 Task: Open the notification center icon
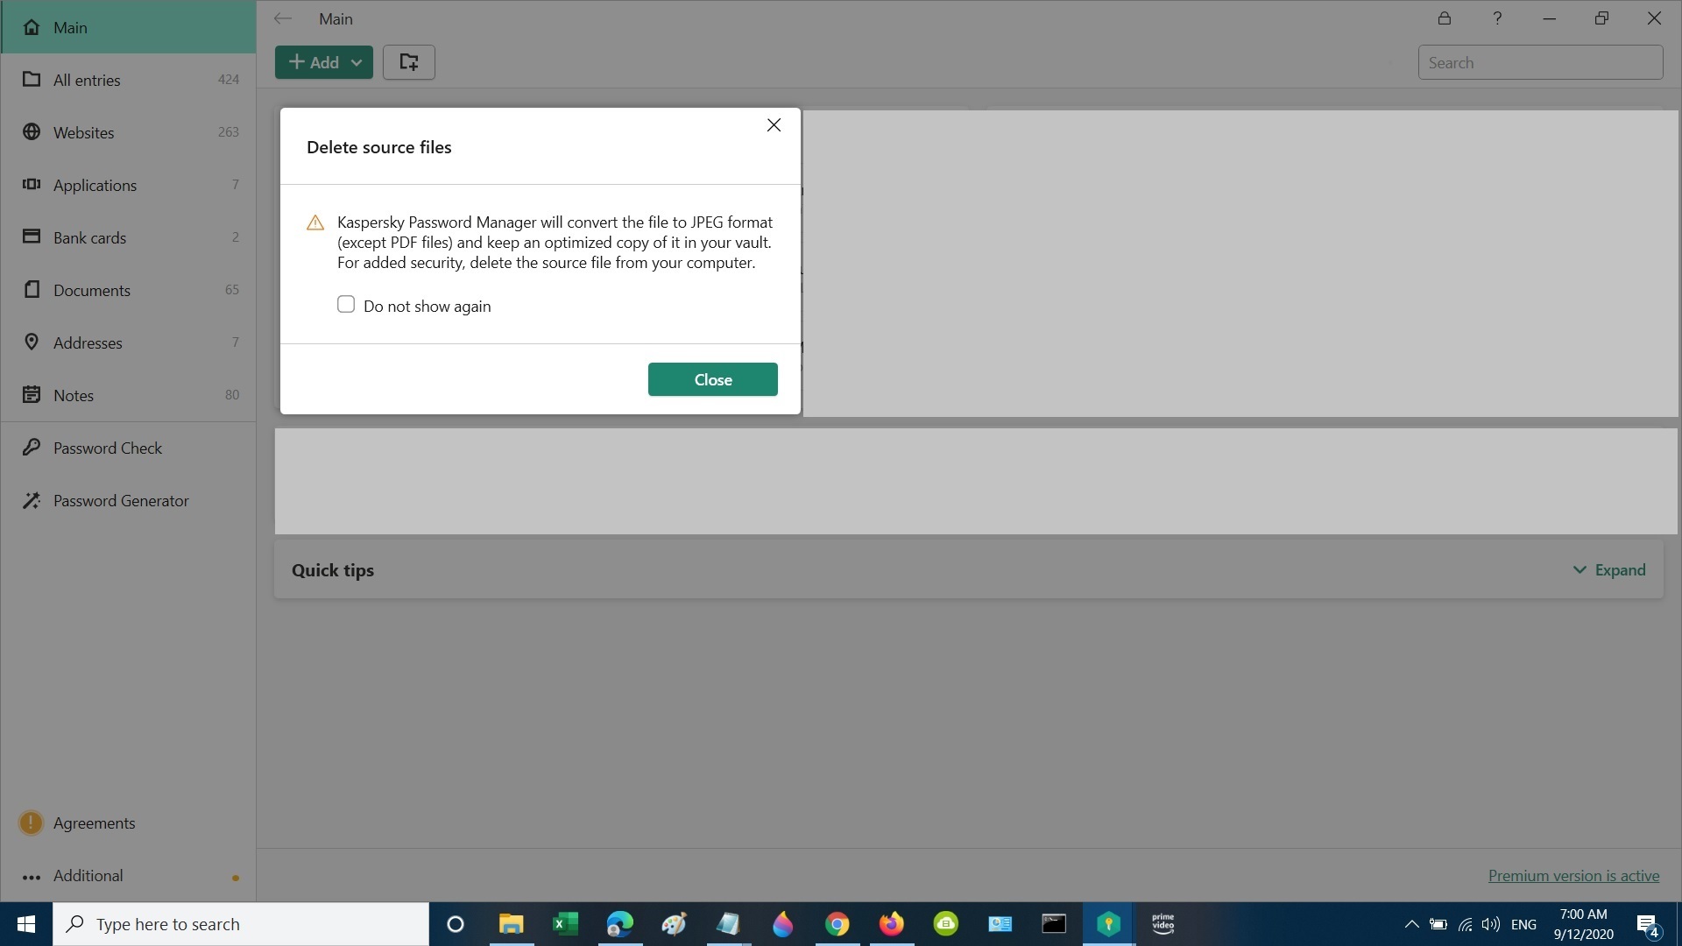pos(1647,924)
